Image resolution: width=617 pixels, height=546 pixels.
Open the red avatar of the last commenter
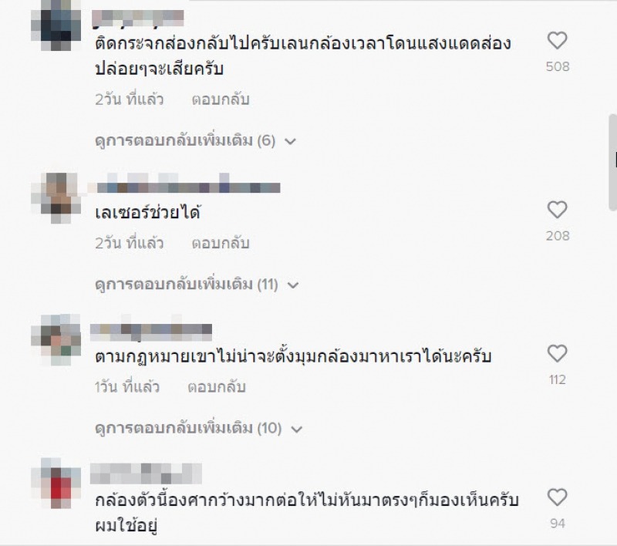[56, 483]
